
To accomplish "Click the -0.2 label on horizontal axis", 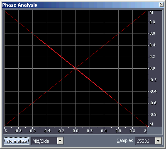I will click(61, 130).
